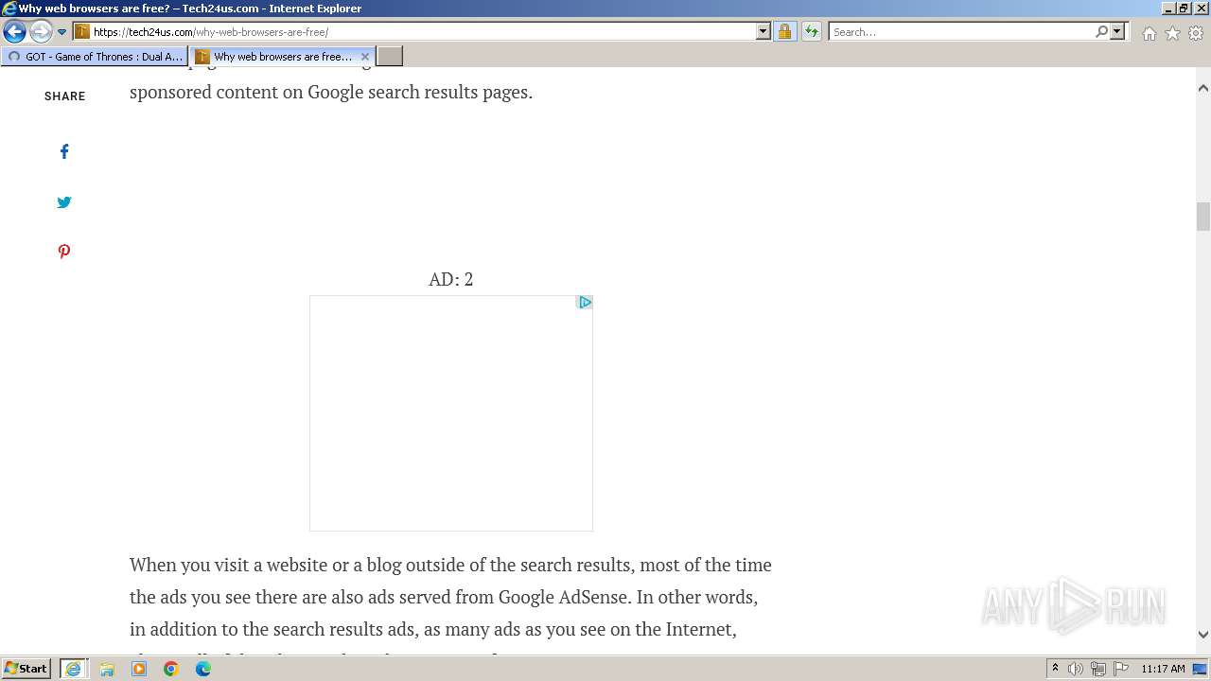Close the Why web browsers are free tab
This screenshot has width=1211, height=681.
365,57
